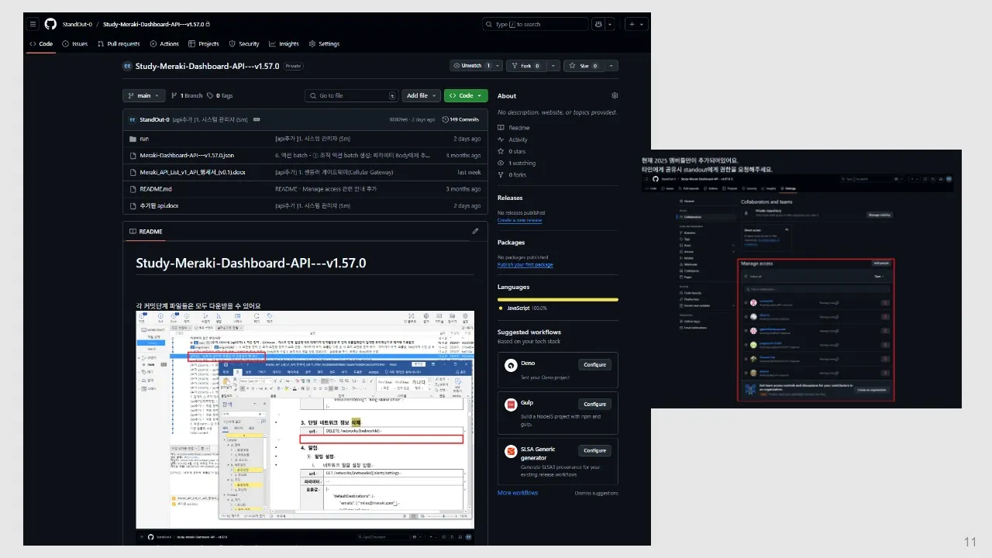Open 0 Tags list
992x558 pixels.
coord(220,95)
